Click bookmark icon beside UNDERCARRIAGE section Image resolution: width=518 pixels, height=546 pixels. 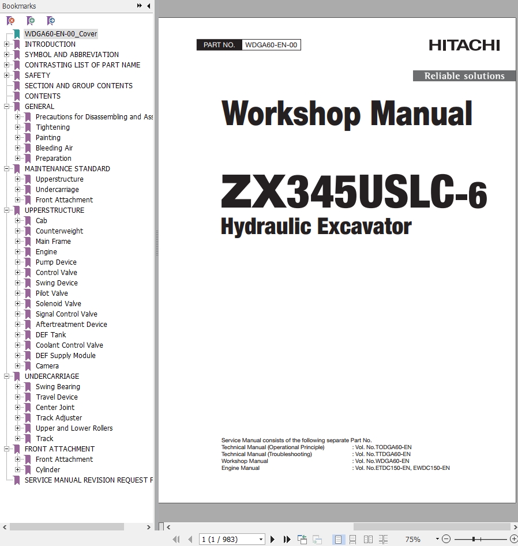click(17, 376)
